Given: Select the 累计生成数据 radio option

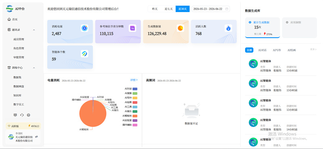Looking at the screenshot, I should [250, 22].
